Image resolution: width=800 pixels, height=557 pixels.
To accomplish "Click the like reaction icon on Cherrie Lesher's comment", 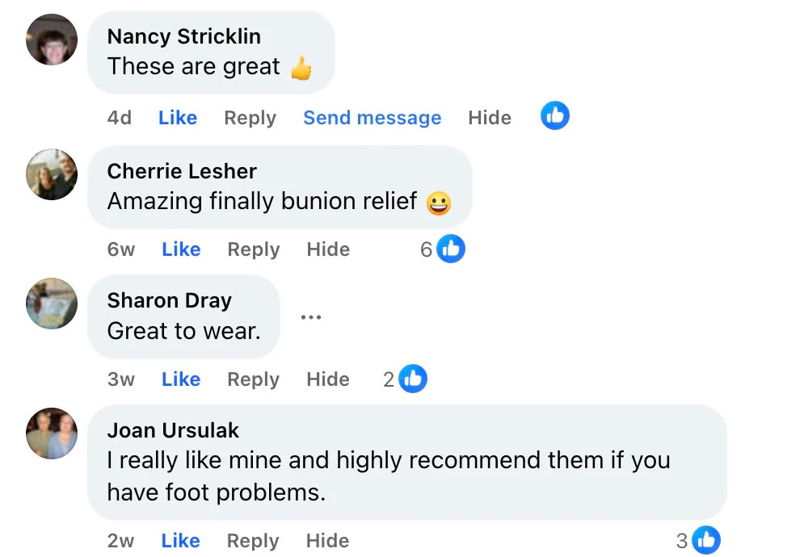I will (451, 249).
